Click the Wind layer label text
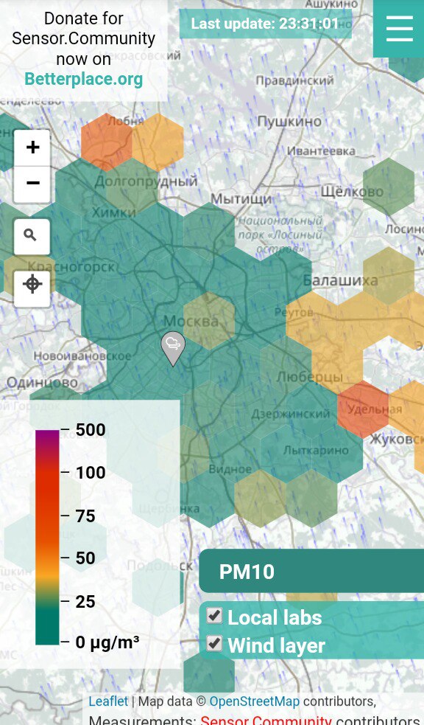The width and height of the screenshot is (424, 725). point(276,645)
